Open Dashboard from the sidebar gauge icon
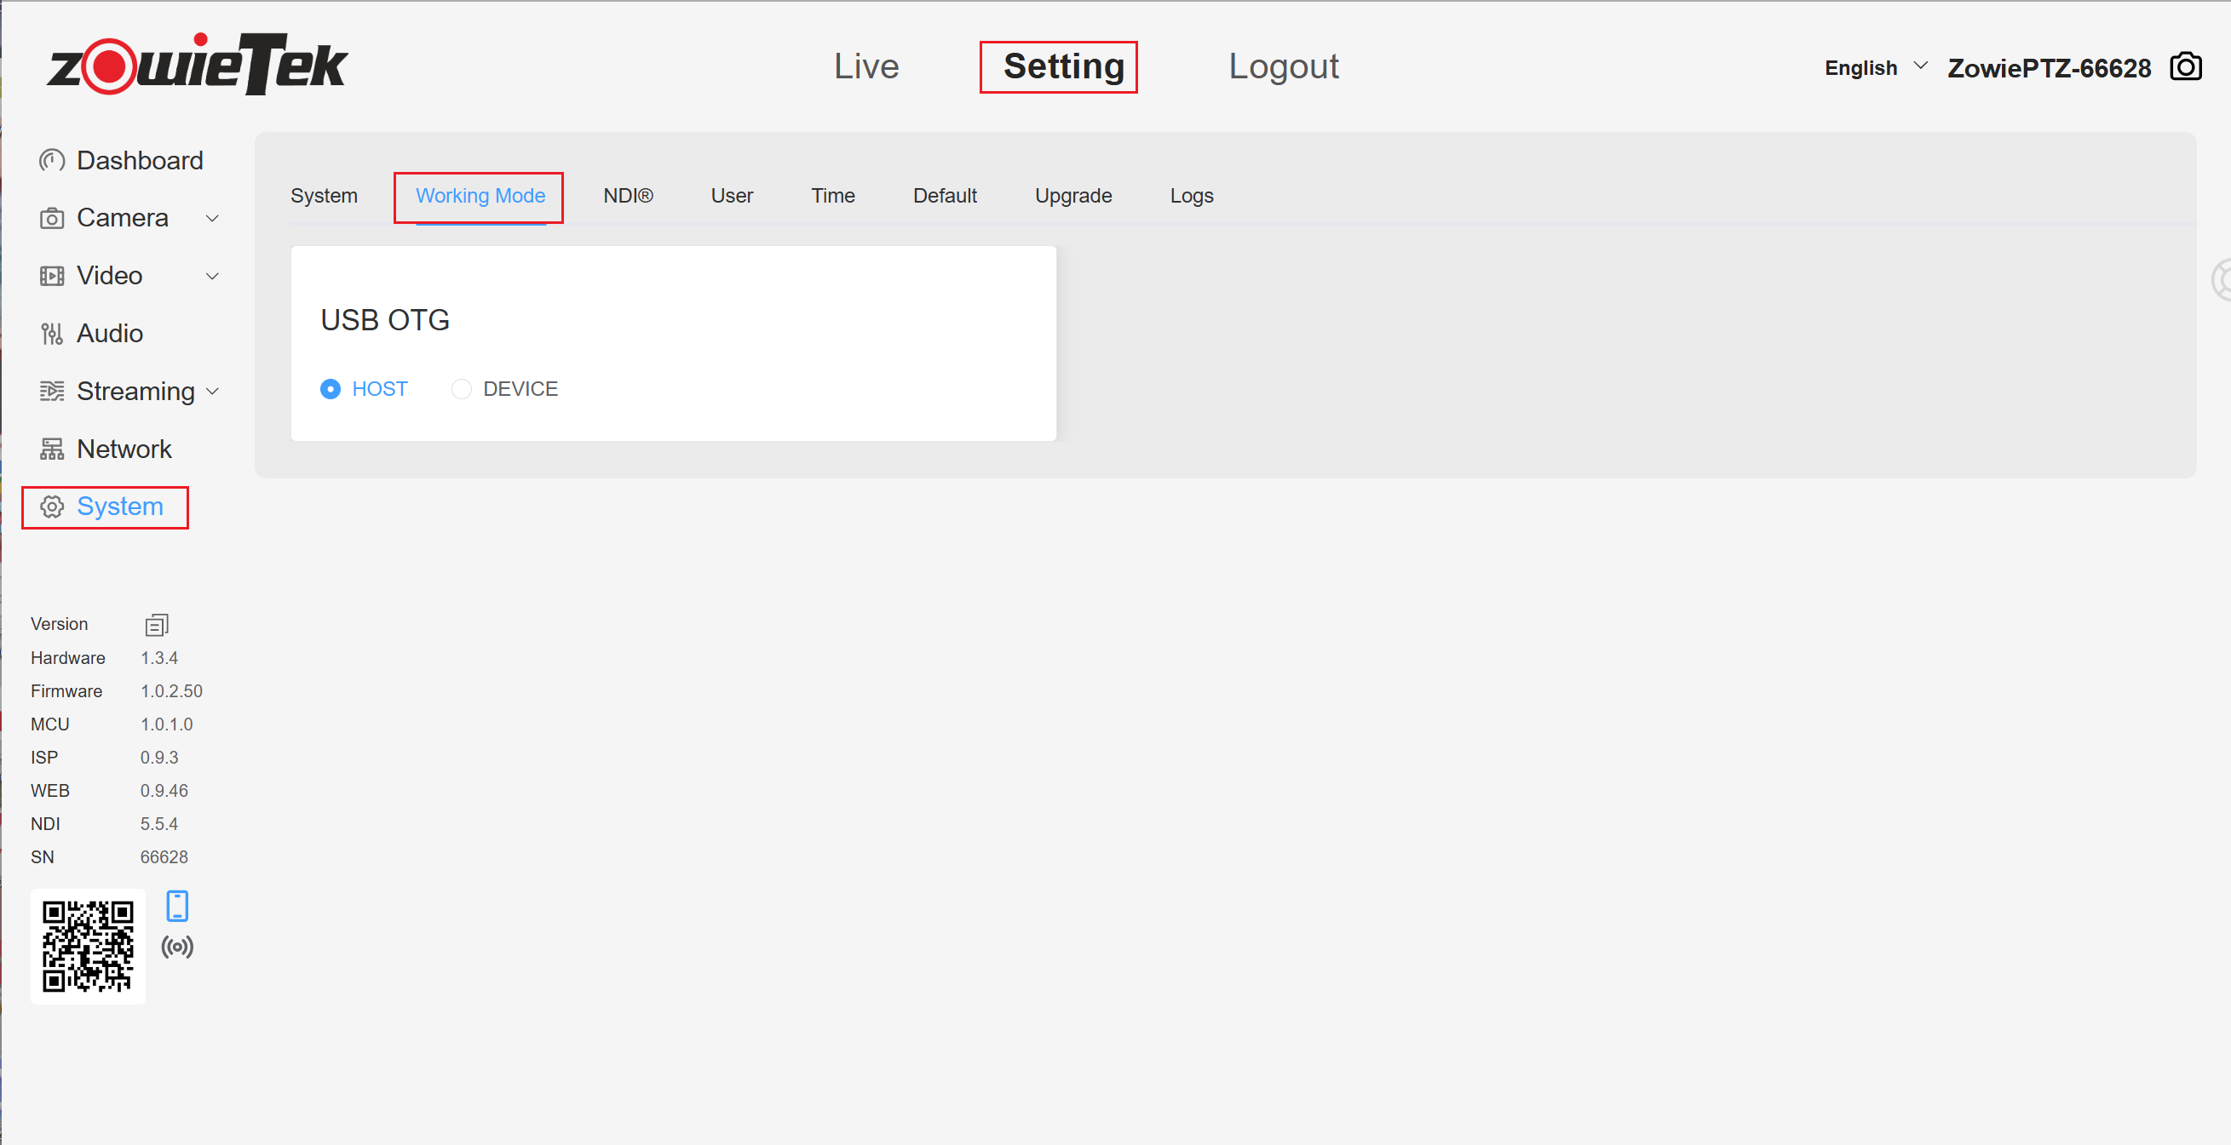This screenshot has width=2231, height=1145. click(x=52, y=161)
